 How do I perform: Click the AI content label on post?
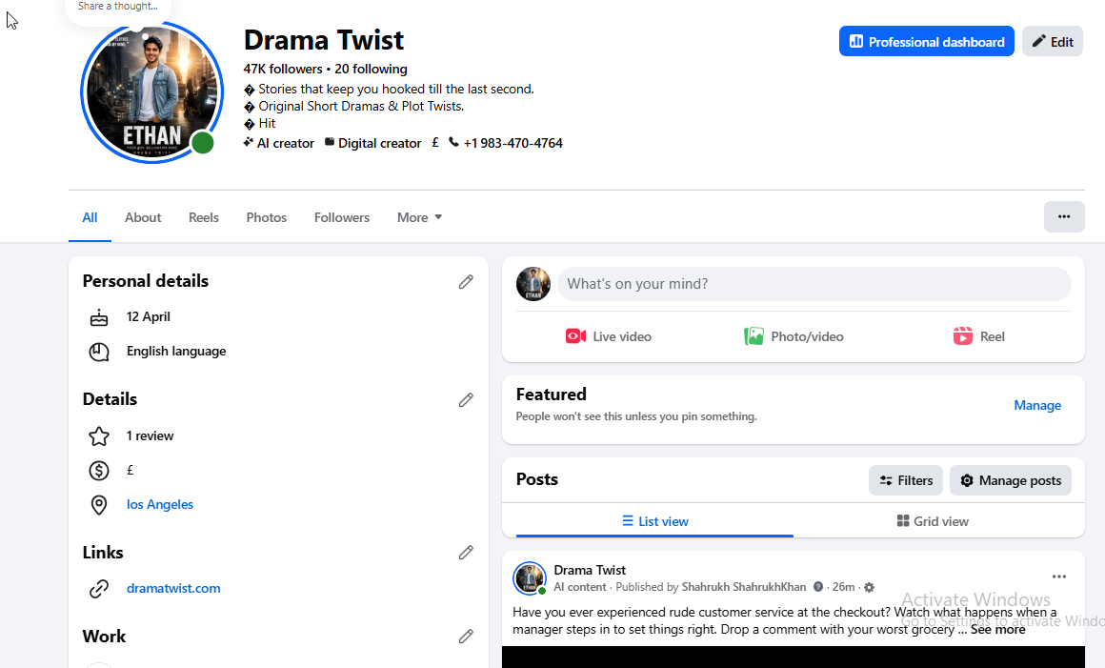[580, 587]
